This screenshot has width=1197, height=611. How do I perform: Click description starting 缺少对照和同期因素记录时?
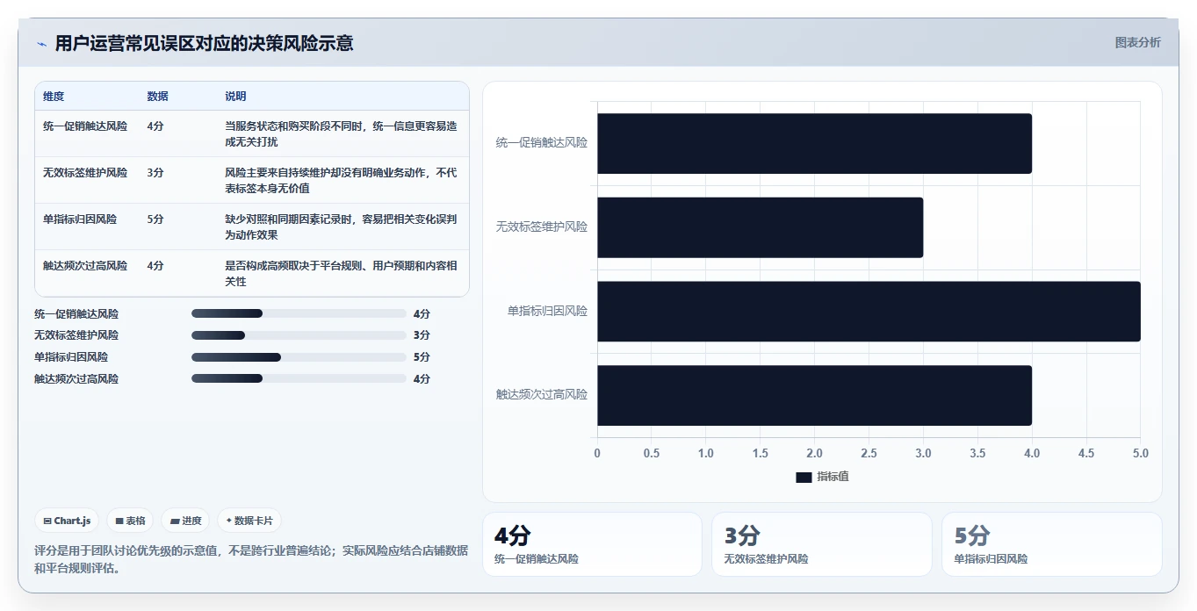point(341,227)
